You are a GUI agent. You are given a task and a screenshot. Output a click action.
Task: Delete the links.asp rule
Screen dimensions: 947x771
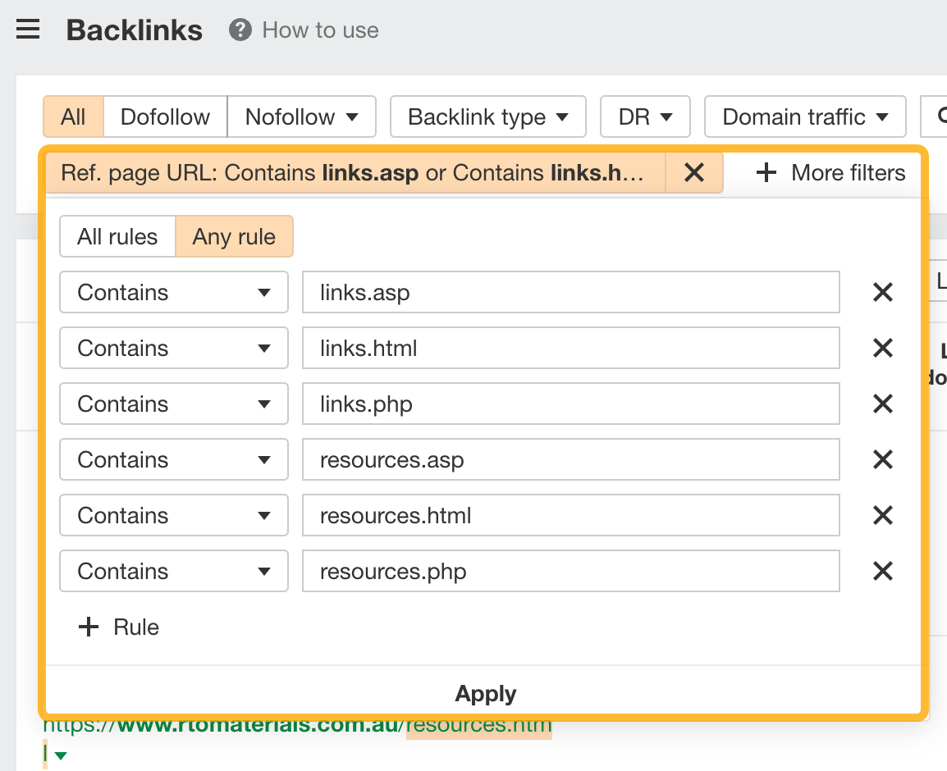[x=882, y=292]
